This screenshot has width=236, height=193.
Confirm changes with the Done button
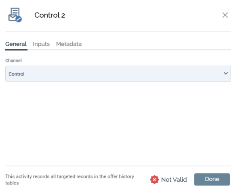[212, 179]
